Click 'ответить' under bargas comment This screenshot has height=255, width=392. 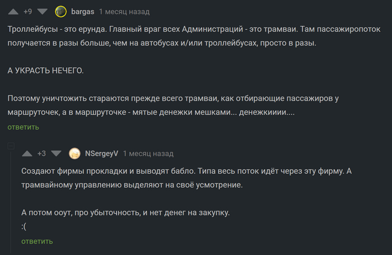pos(23,127)
